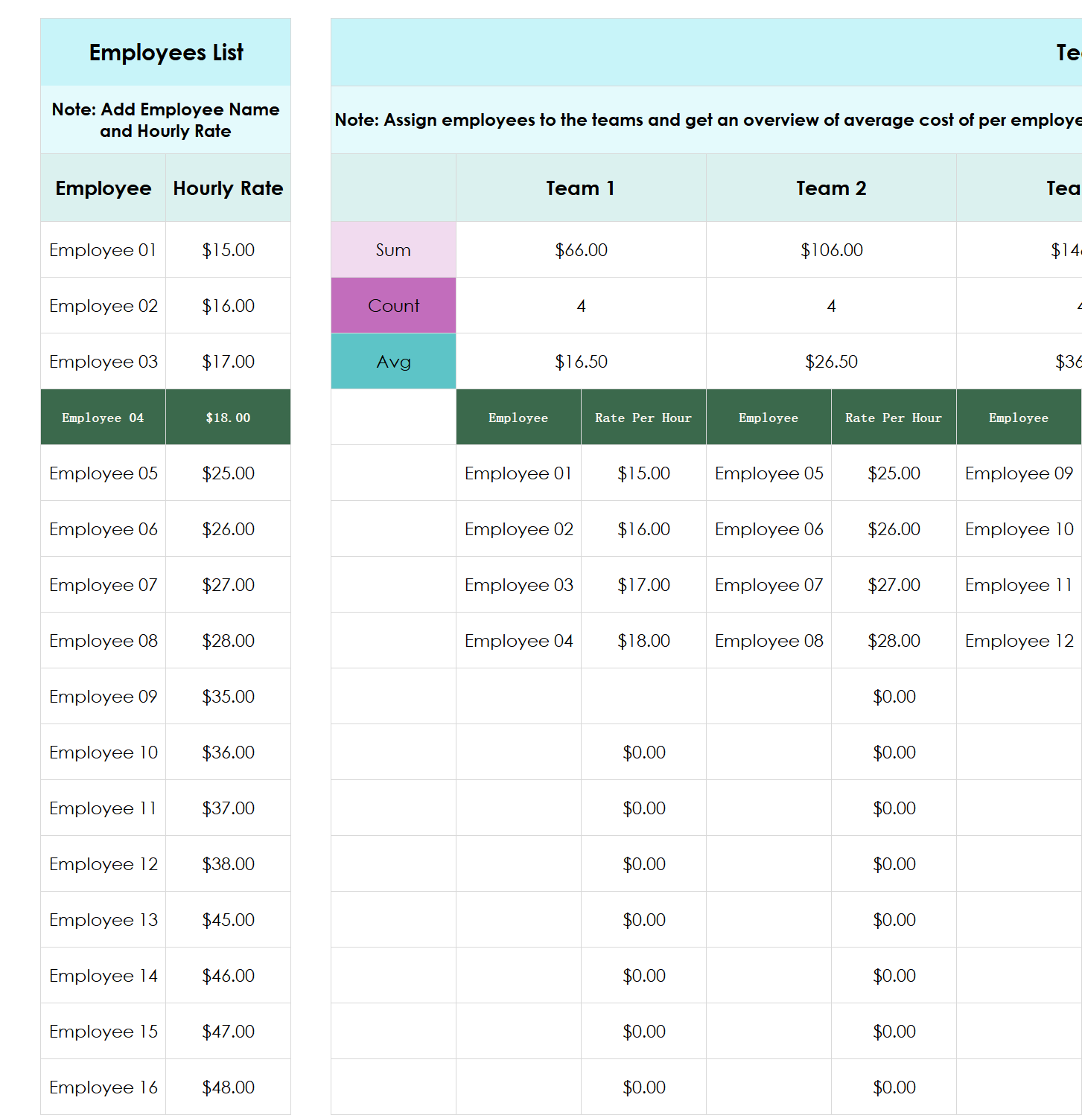
Task: Select Team 1 Employee column header
Action: coord(518,417)
